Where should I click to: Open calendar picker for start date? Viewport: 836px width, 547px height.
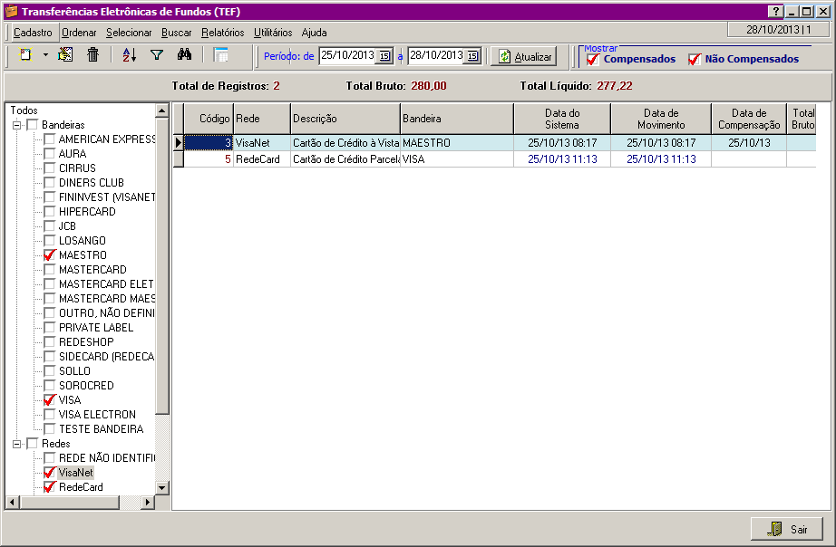click(384, 56)
